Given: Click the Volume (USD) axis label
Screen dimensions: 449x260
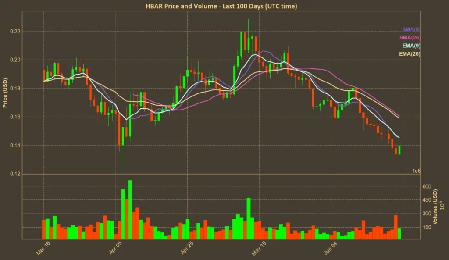Looking at the screenshot, I should (x=435, y=207).
